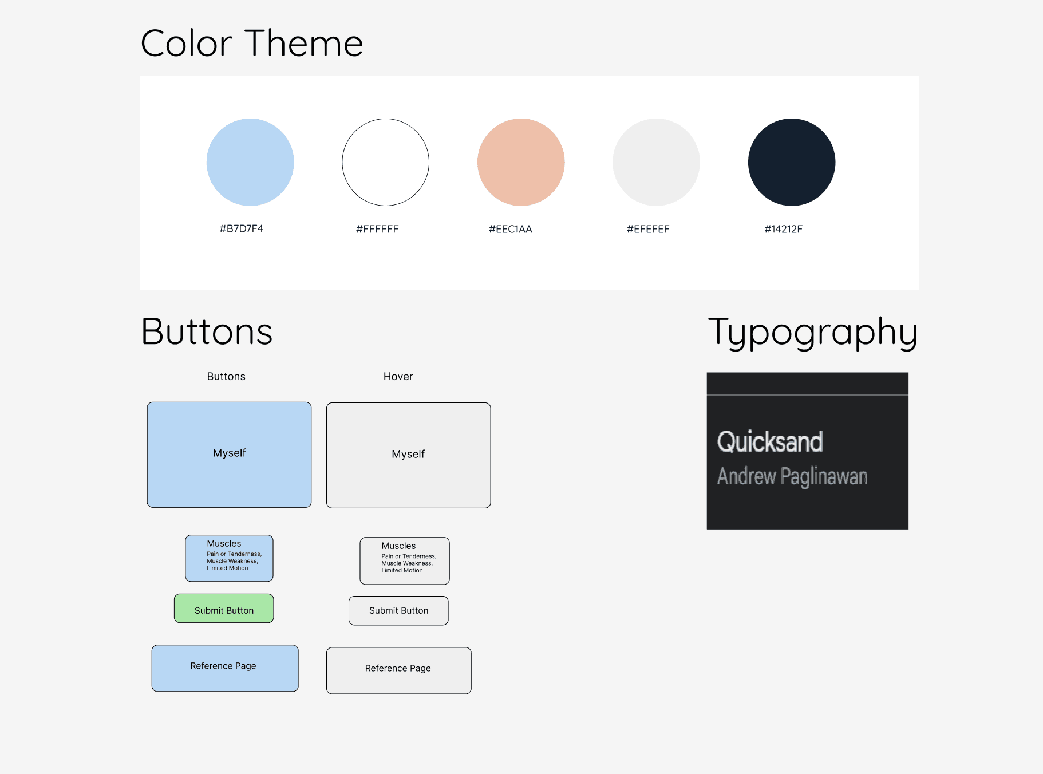Image resolution: width=1043 pixels, height=774 pixels.
Task: Click the Buttons section heading
Action: (207, 332)
